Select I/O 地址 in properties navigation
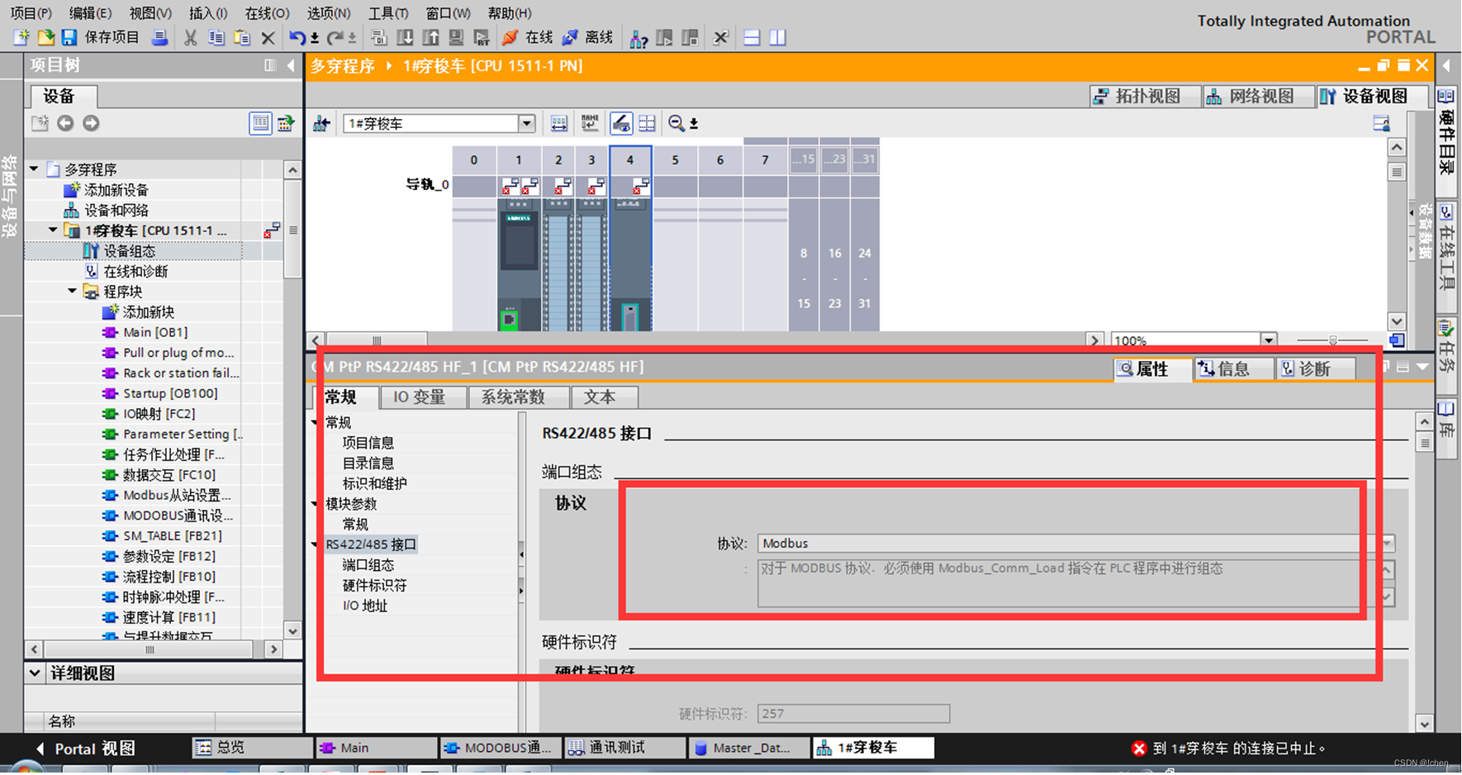The image size is (1462, 775). coord(365,606)
